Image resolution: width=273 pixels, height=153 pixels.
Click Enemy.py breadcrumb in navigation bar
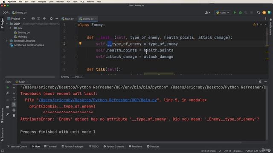point(19,12)
